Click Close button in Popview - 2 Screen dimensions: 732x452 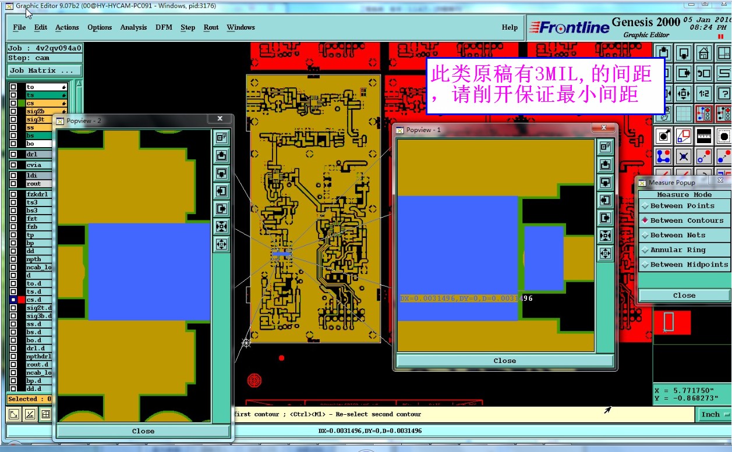click(143, 431)
